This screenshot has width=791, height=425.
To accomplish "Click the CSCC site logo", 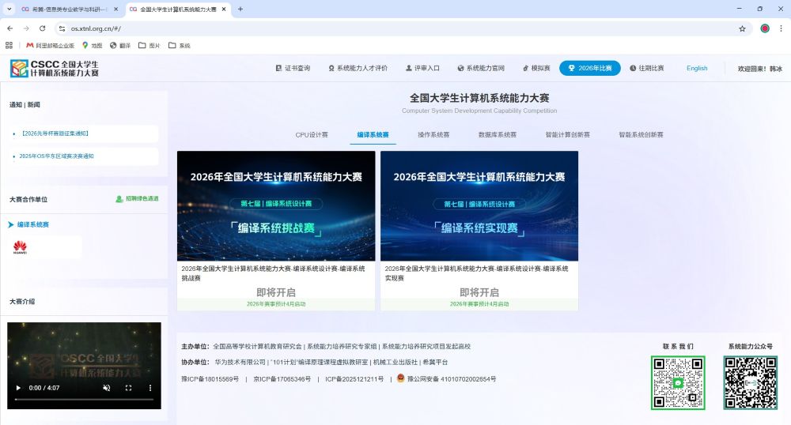I will 55,68.
